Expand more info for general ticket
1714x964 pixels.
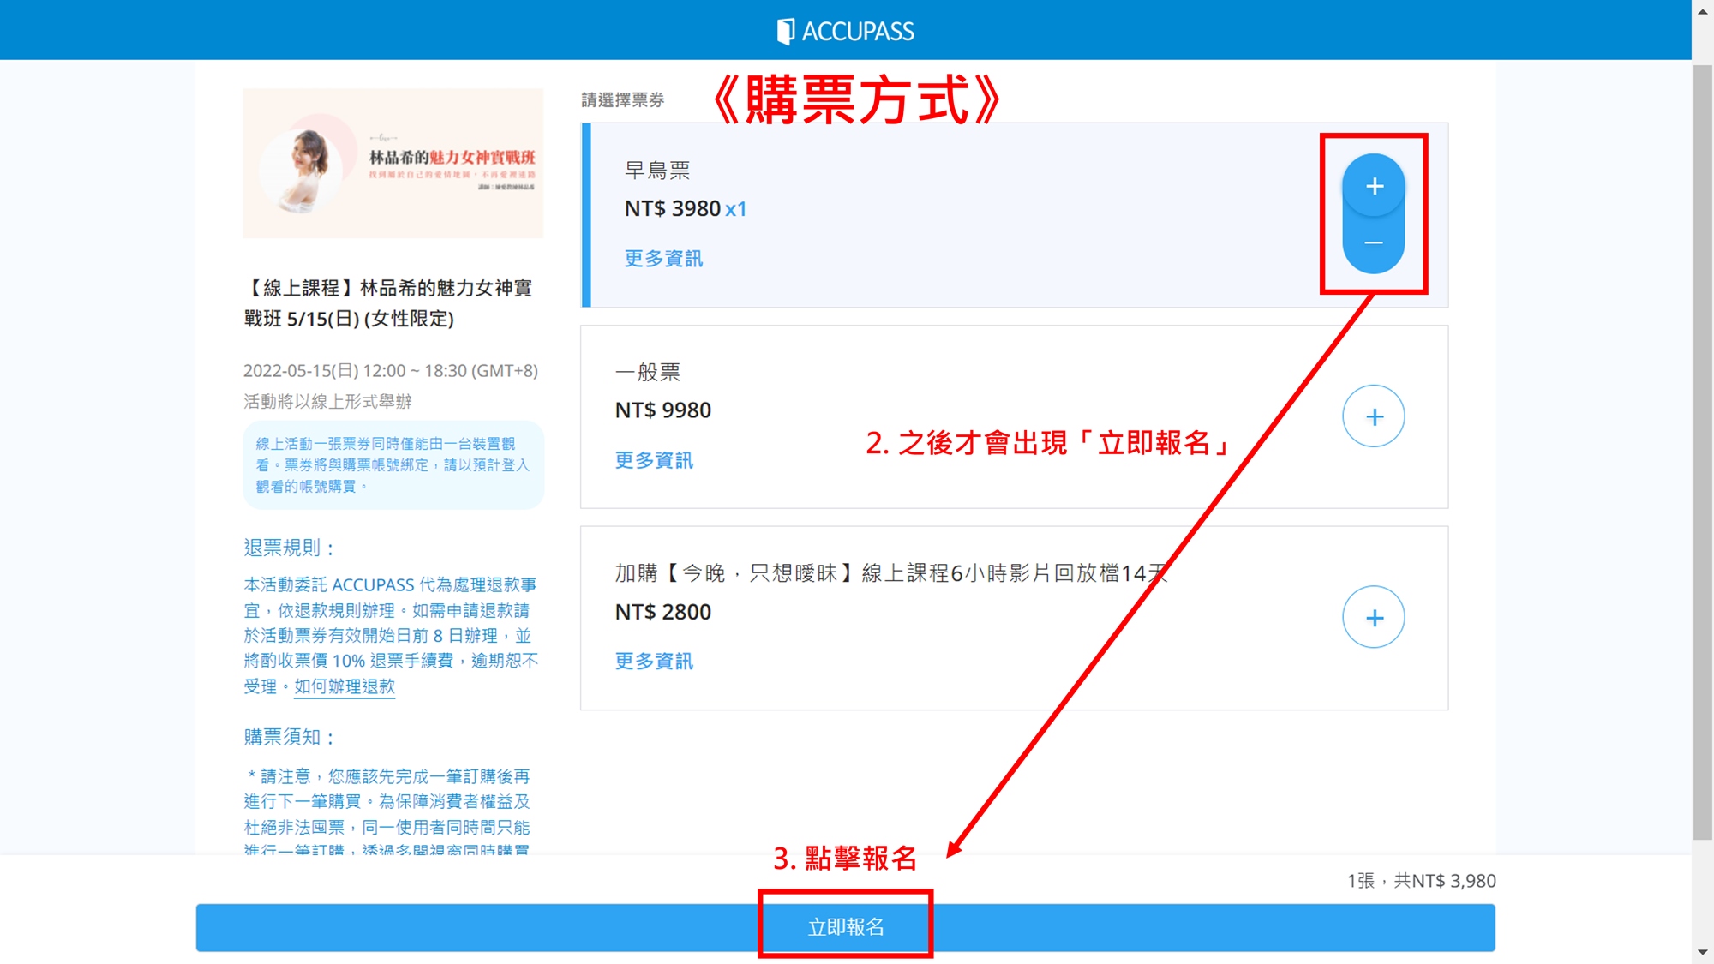pos(654,461)
